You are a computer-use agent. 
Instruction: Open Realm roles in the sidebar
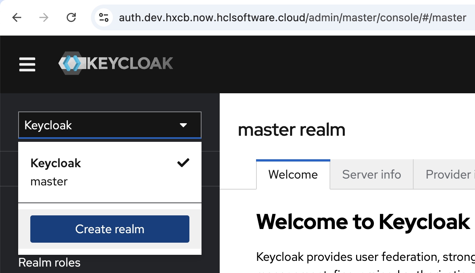pos(49,262)
